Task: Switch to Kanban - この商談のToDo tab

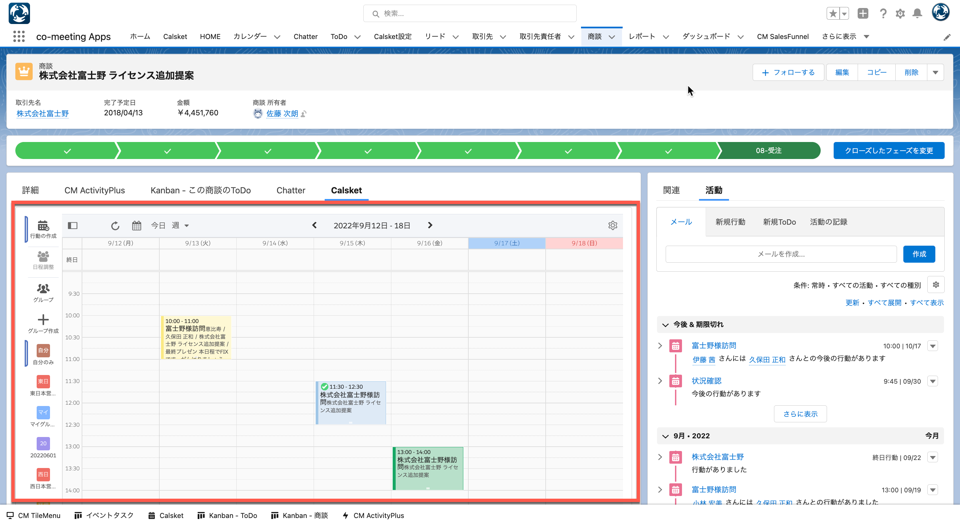Action: [x=200, y=190]
